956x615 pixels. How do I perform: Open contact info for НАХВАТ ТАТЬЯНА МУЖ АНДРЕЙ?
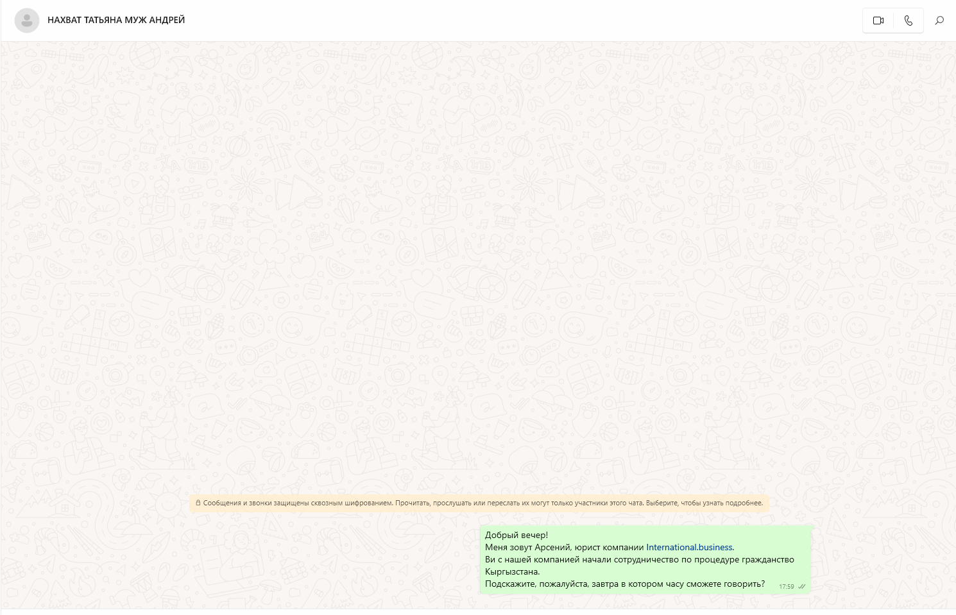pyautogui.click(x=116, y=21)
